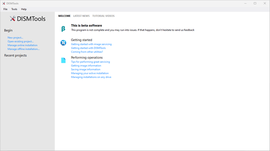Open Tips for performing great servicing

[90, 62]
